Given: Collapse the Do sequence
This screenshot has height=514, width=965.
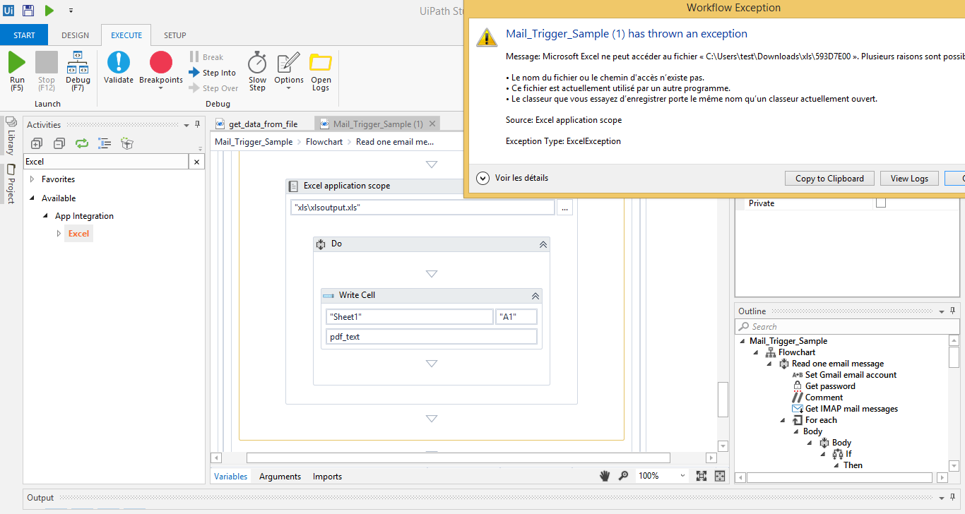Looking at the screenshot, I should (543, 244).
